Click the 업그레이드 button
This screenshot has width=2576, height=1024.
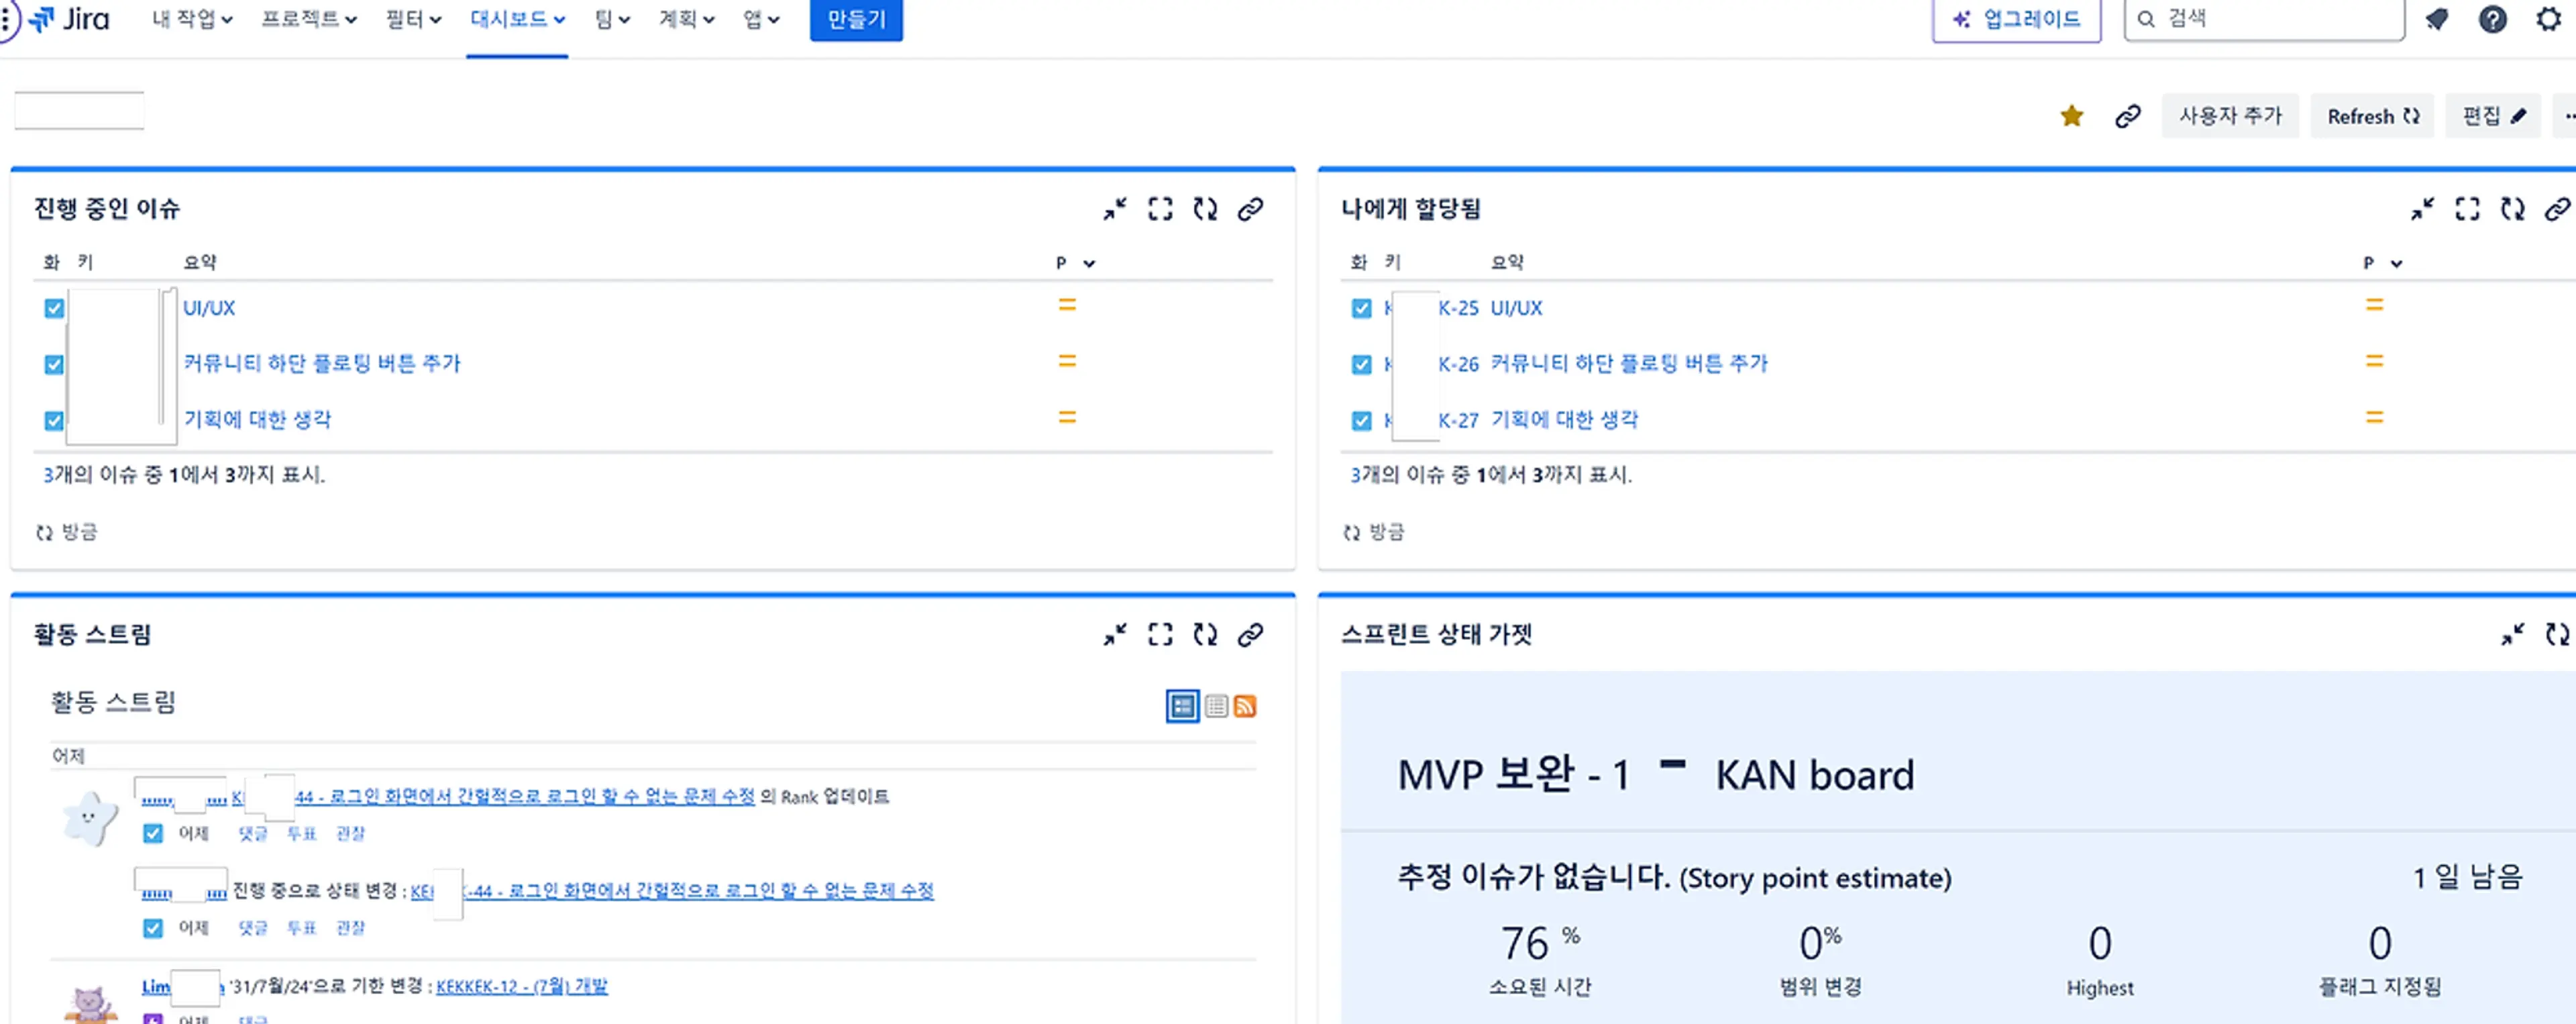pos(2016,19)
